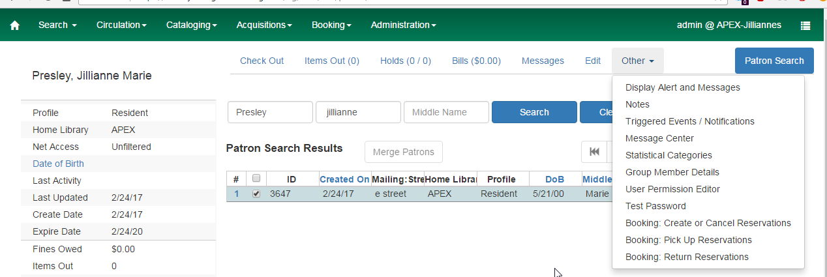Click the blue Search button
827x277 pixels.
point(534,112)
